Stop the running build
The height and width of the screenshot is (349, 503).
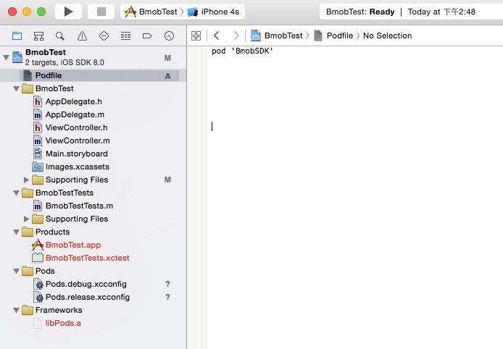(101, 12)
